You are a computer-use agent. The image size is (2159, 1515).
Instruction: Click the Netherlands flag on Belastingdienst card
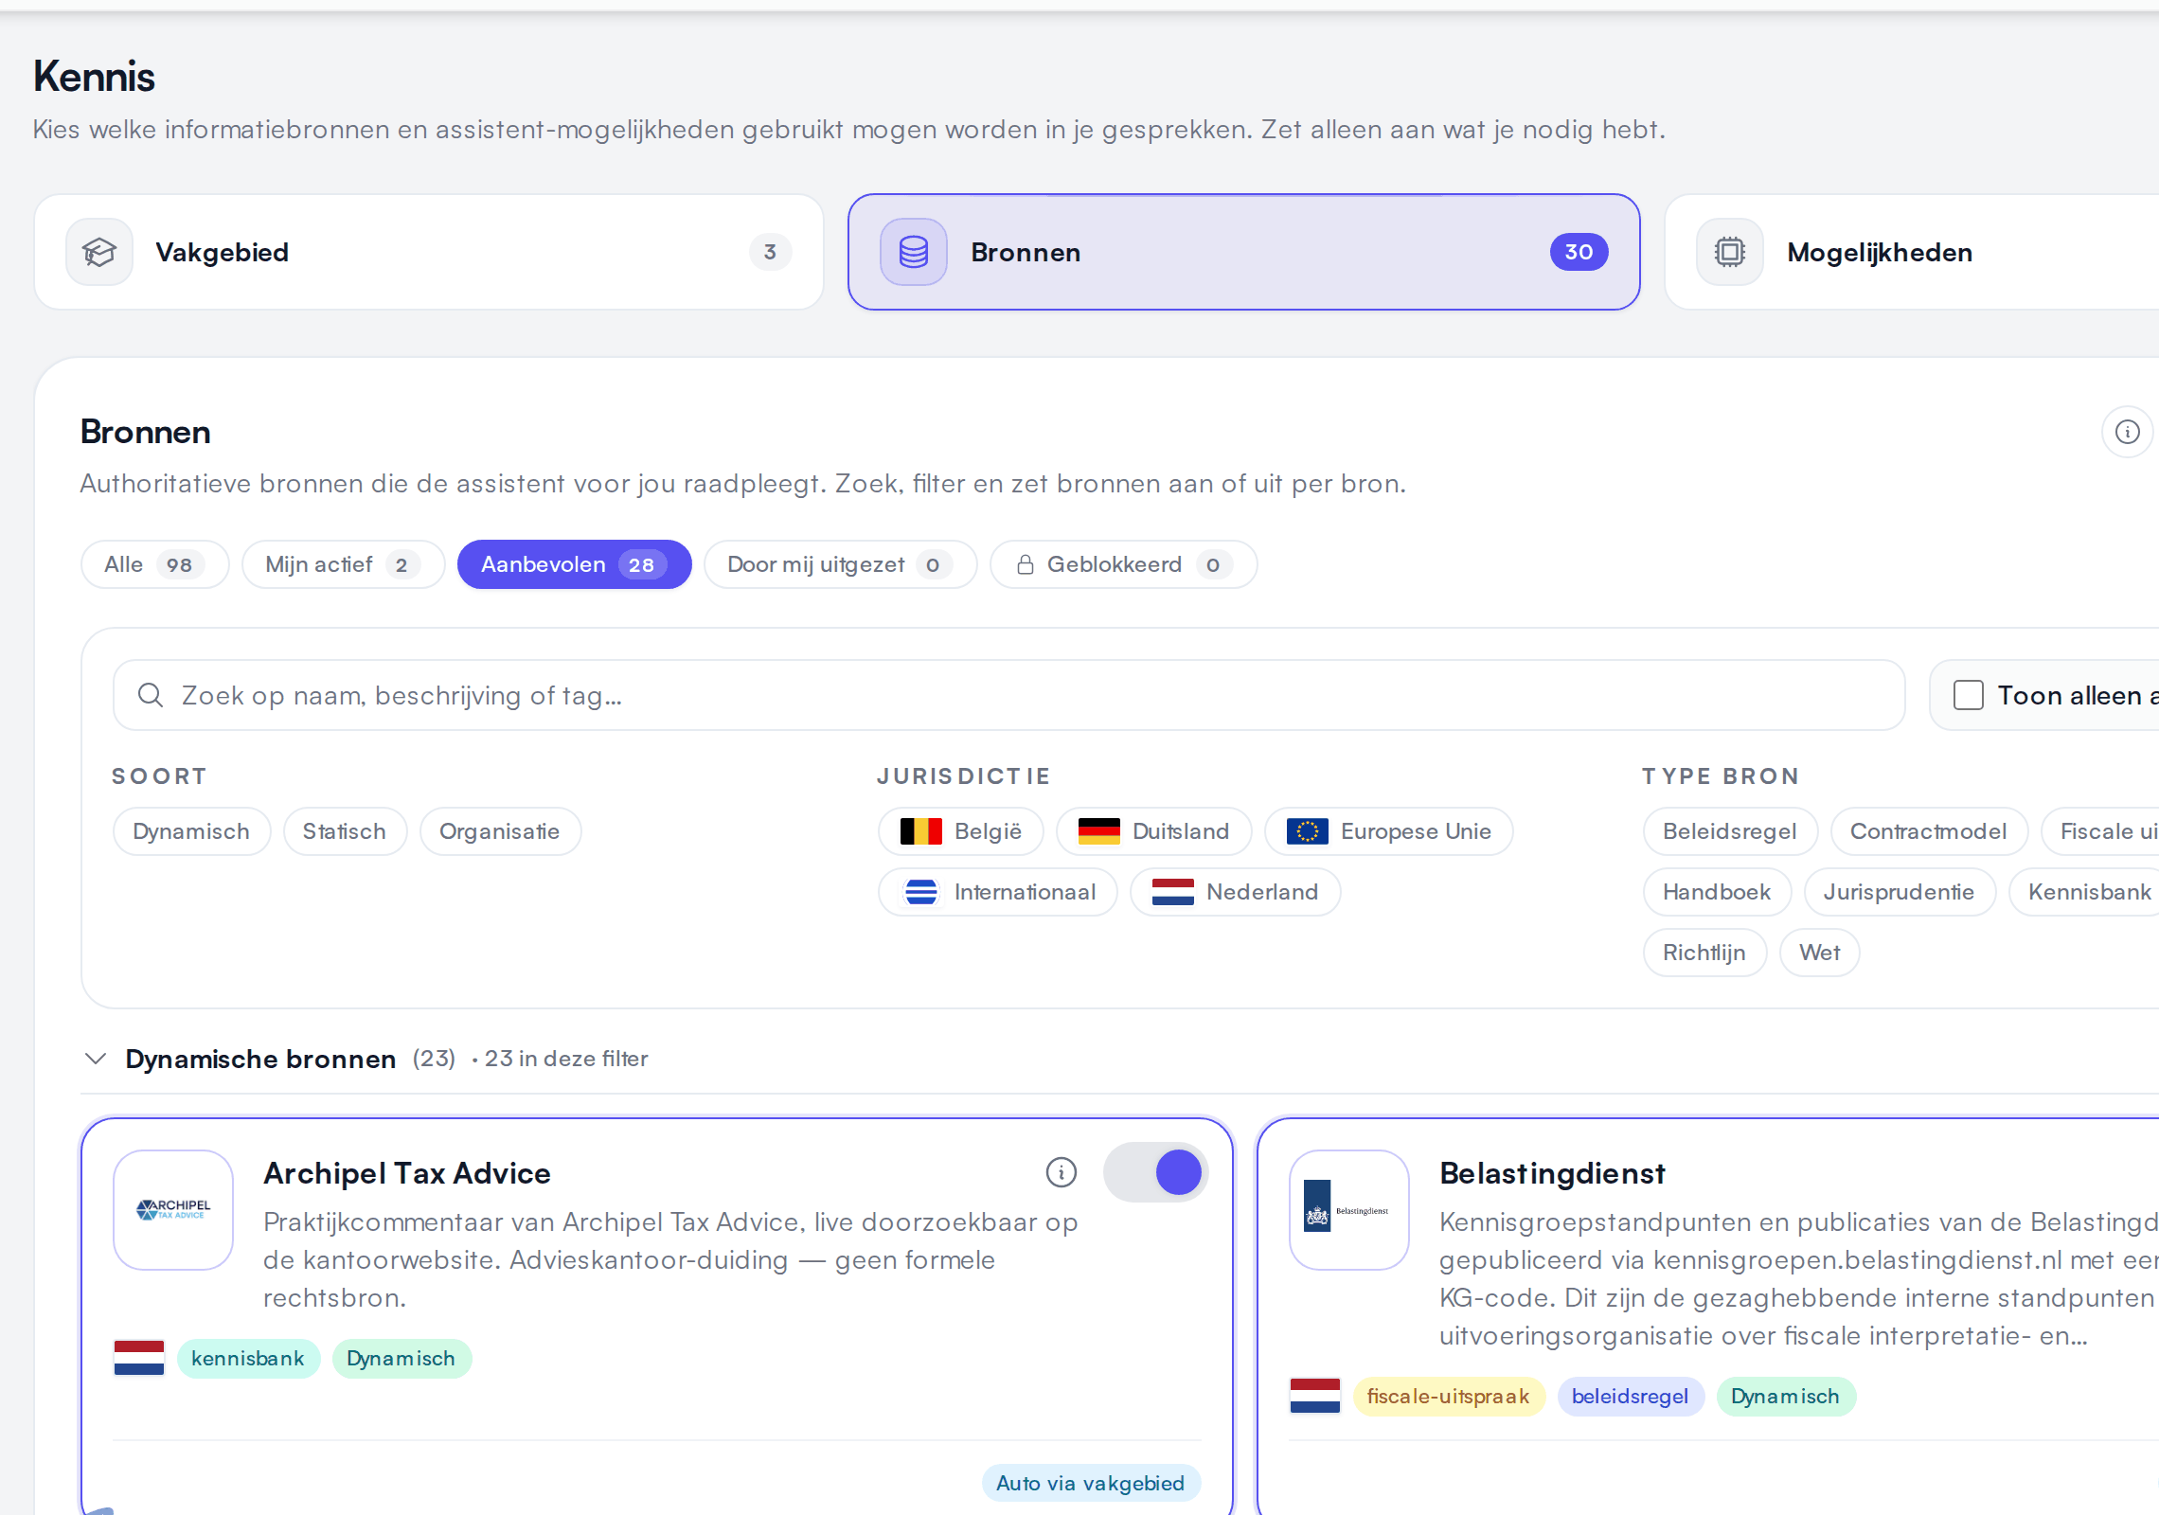tap(1315, 1396)
